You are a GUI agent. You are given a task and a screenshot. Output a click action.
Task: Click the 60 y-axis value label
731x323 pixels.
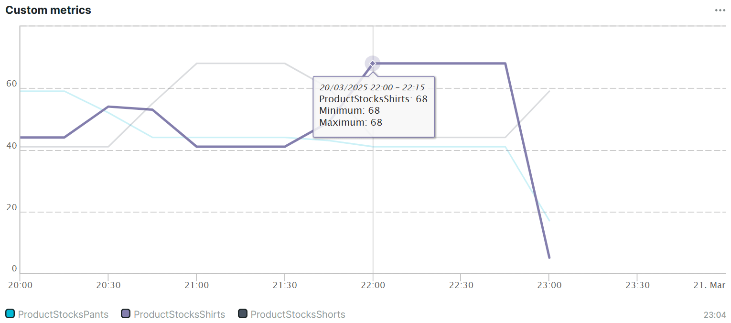(x=11, y=84)
